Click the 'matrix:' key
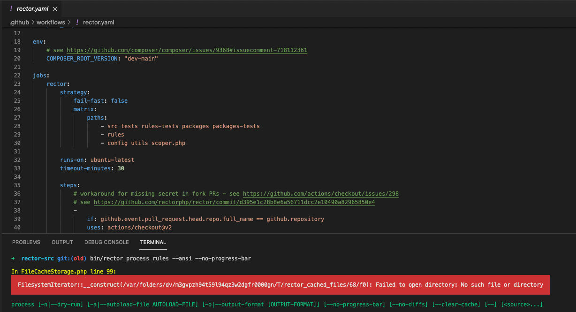Image resolution: width=576 pixels, height=312 pixels. tap(85, 109)
